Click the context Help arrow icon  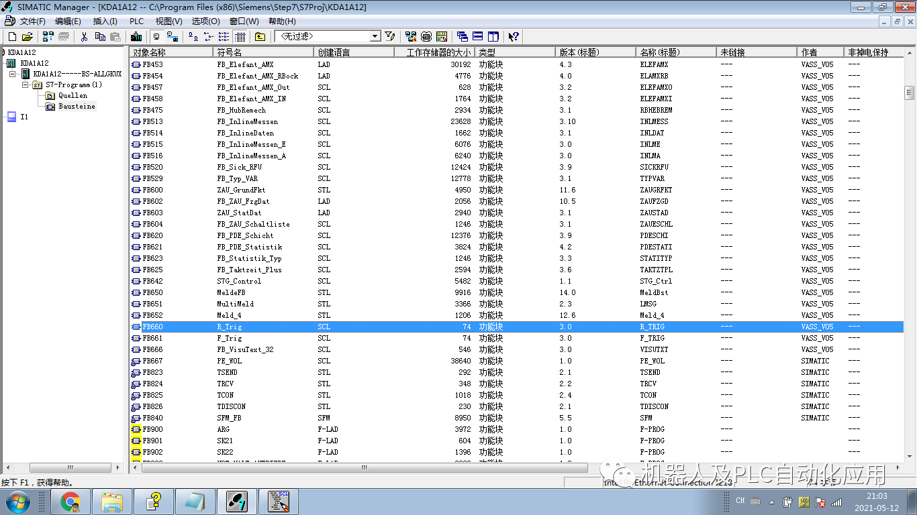(514, 36)
